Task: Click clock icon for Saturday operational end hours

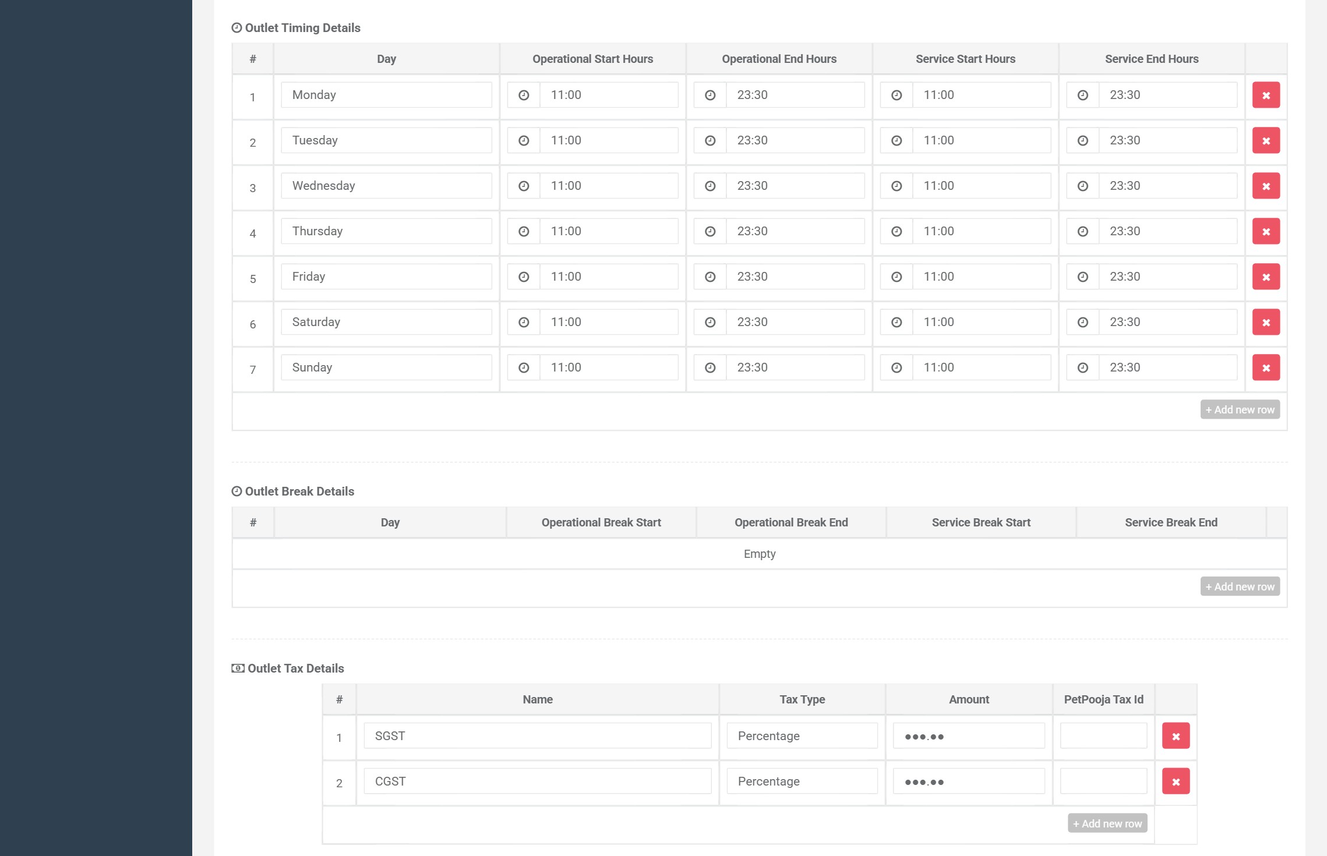Action: [x=710, y=322]
